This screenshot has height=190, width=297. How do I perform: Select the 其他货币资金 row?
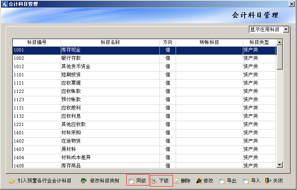[144, 67]
